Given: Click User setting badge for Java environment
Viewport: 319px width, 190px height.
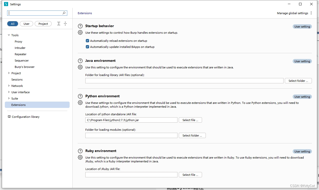Looking at the screenshot, I should pos(302,61).
